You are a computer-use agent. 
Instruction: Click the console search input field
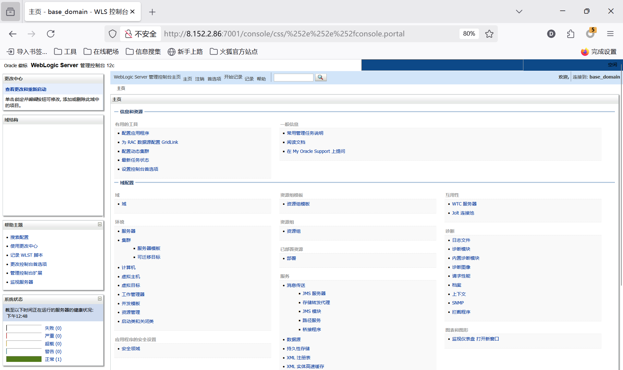pyautogui.click(x=294, y=77)
